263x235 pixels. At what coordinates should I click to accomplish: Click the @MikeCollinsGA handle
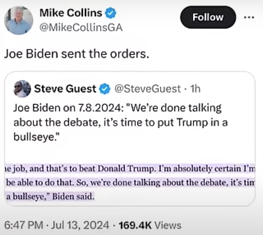click(x=80, y=28)
